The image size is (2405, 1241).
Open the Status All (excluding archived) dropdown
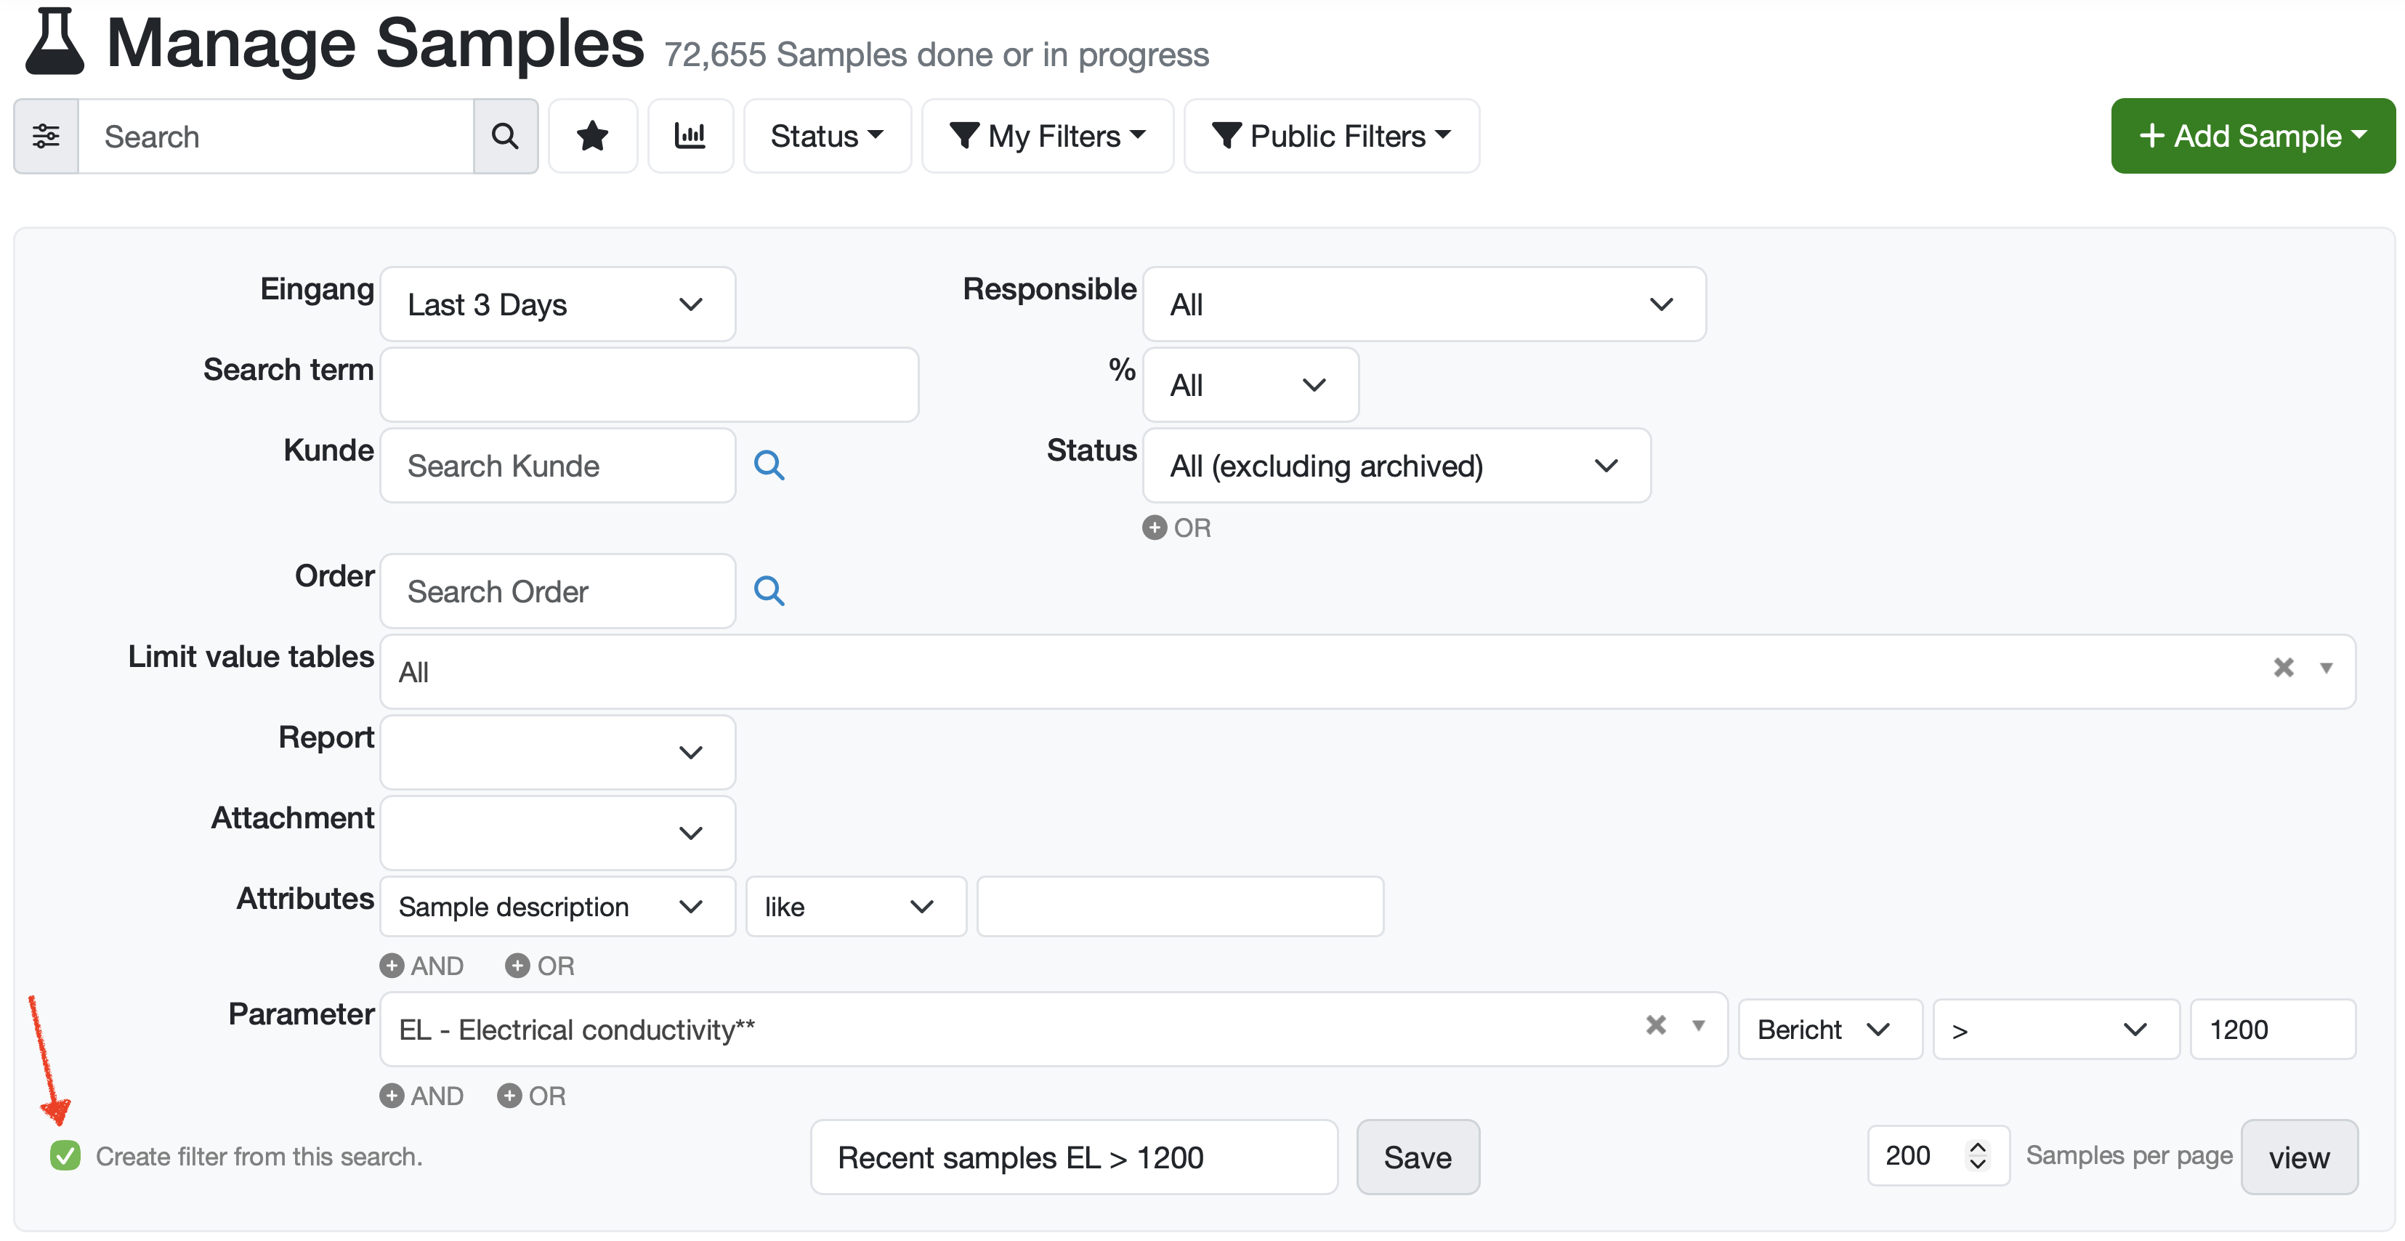(x=1396, y=465)
